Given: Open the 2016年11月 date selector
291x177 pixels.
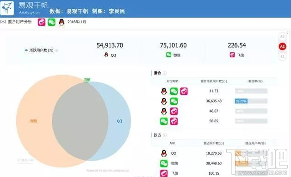Looking at the screenshot, I should click(x=77, y=22).
